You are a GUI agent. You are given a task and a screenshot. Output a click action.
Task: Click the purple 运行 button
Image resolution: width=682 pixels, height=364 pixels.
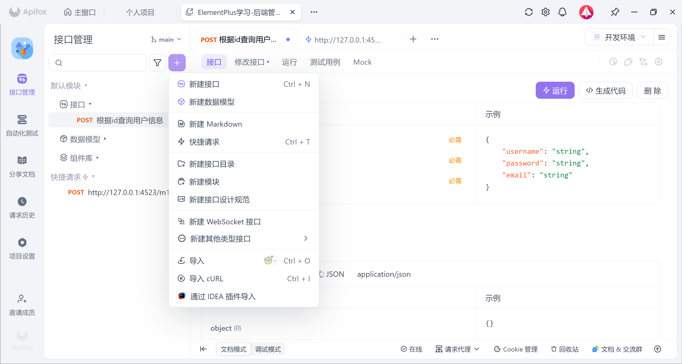point(555,90)
